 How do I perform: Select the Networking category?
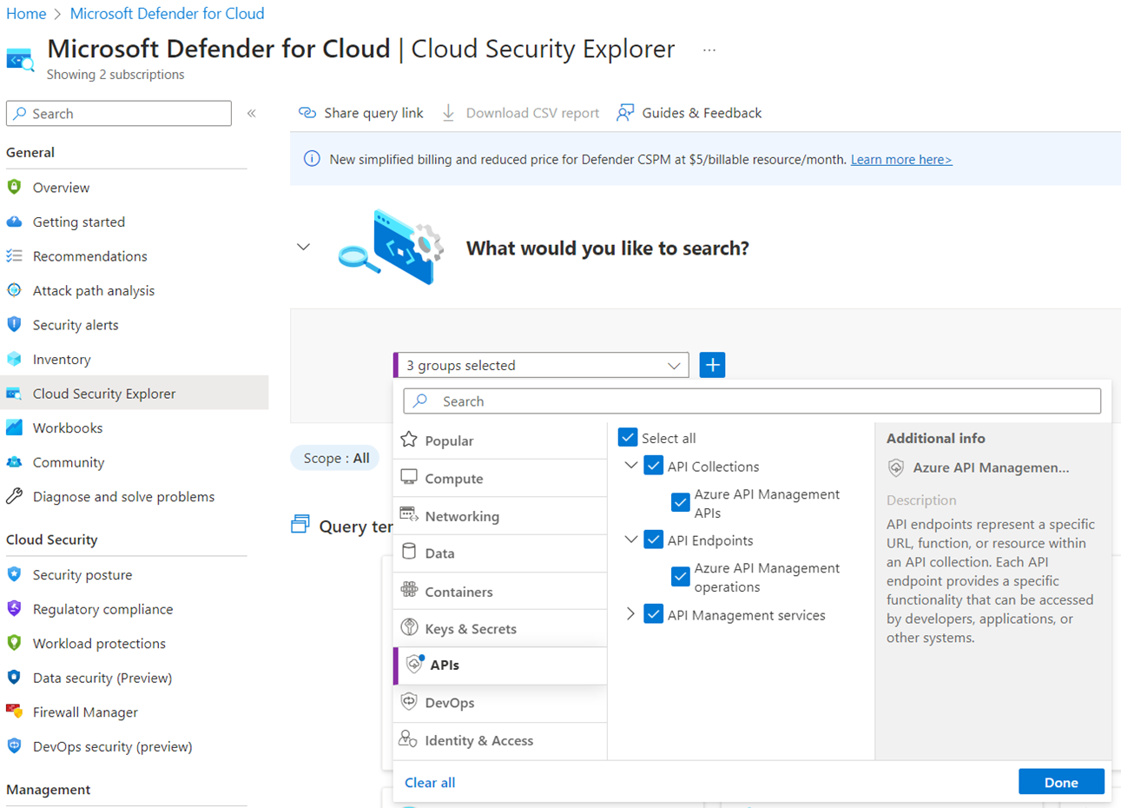[500, 516]
